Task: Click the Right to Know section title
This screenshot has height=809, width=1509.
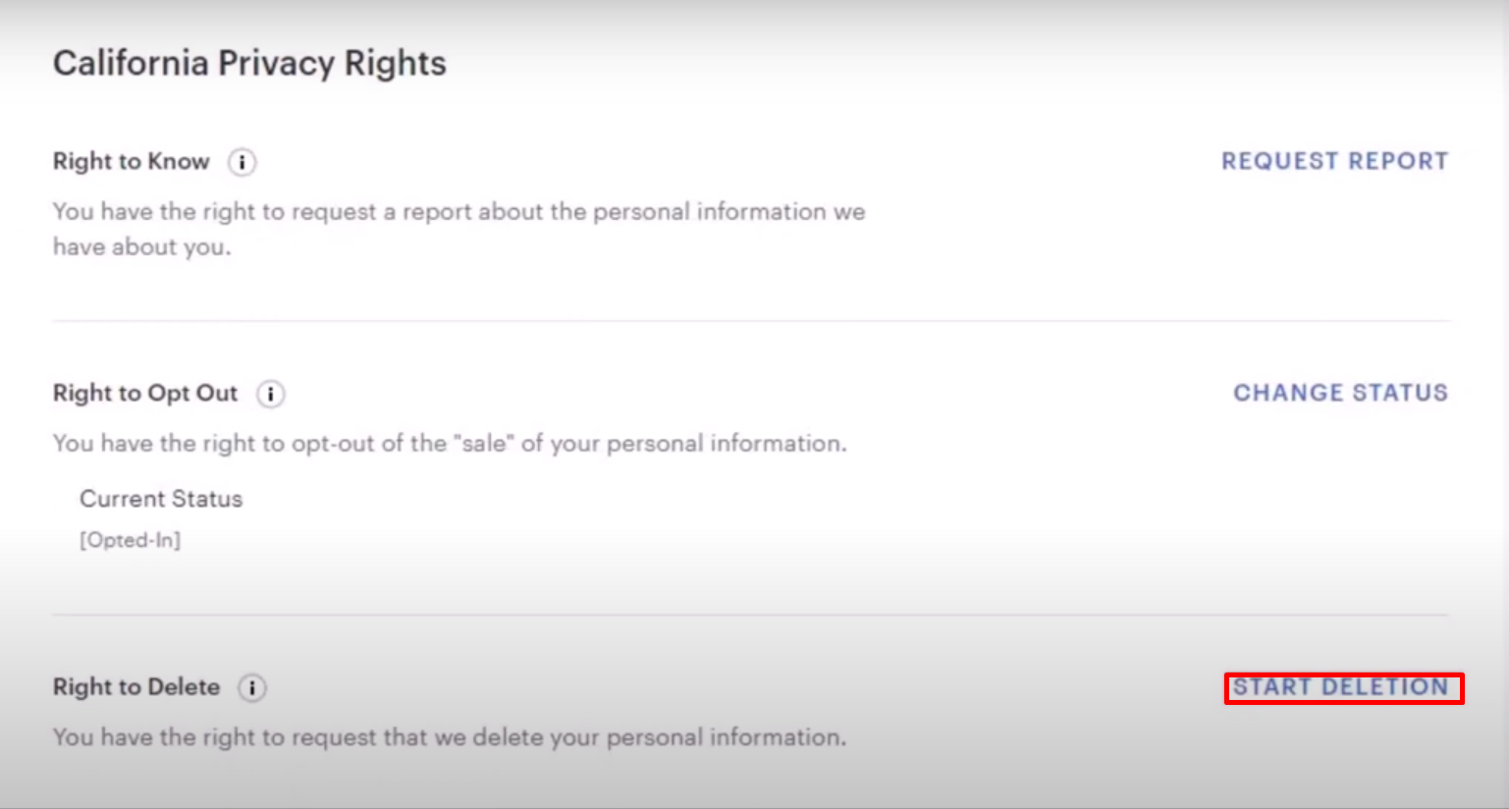Action: (x=132, y=161)
